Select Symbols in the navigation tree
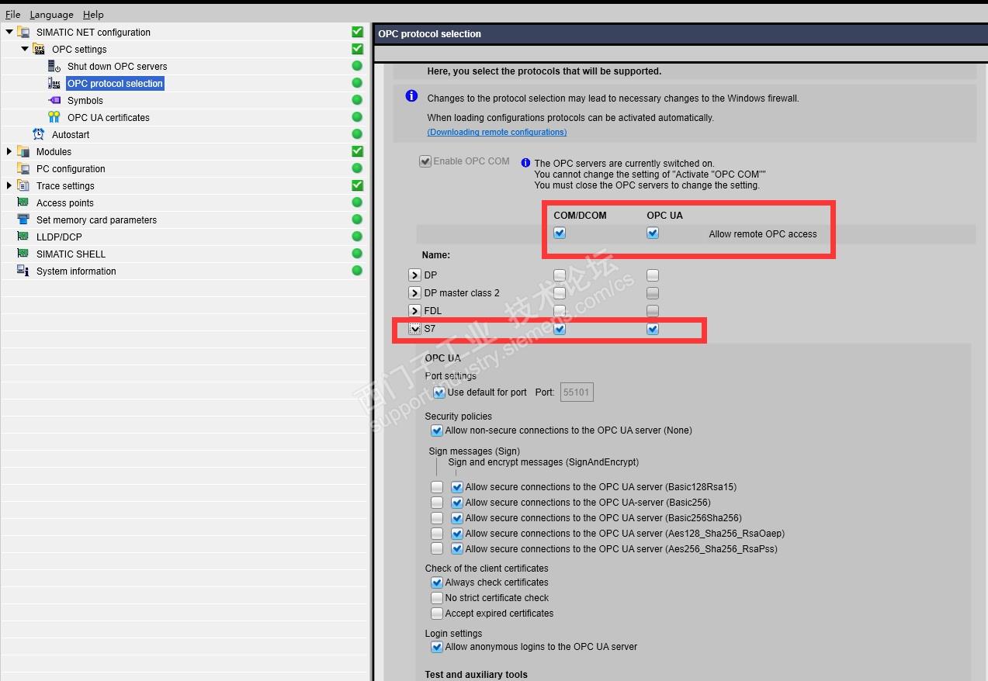Image resolution: width=988 pixels, height=681 pixels. click(x=85, y=100)
